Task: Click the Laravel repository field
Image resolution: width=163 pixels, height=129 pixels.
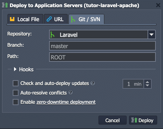Action: coord(98,34)
